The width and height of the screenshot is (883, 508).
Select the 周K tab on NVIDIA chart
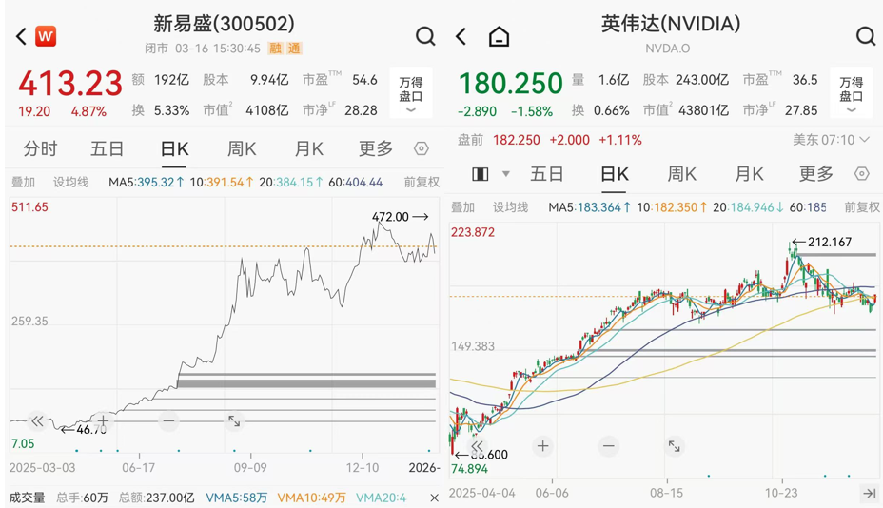pos(681,174)
